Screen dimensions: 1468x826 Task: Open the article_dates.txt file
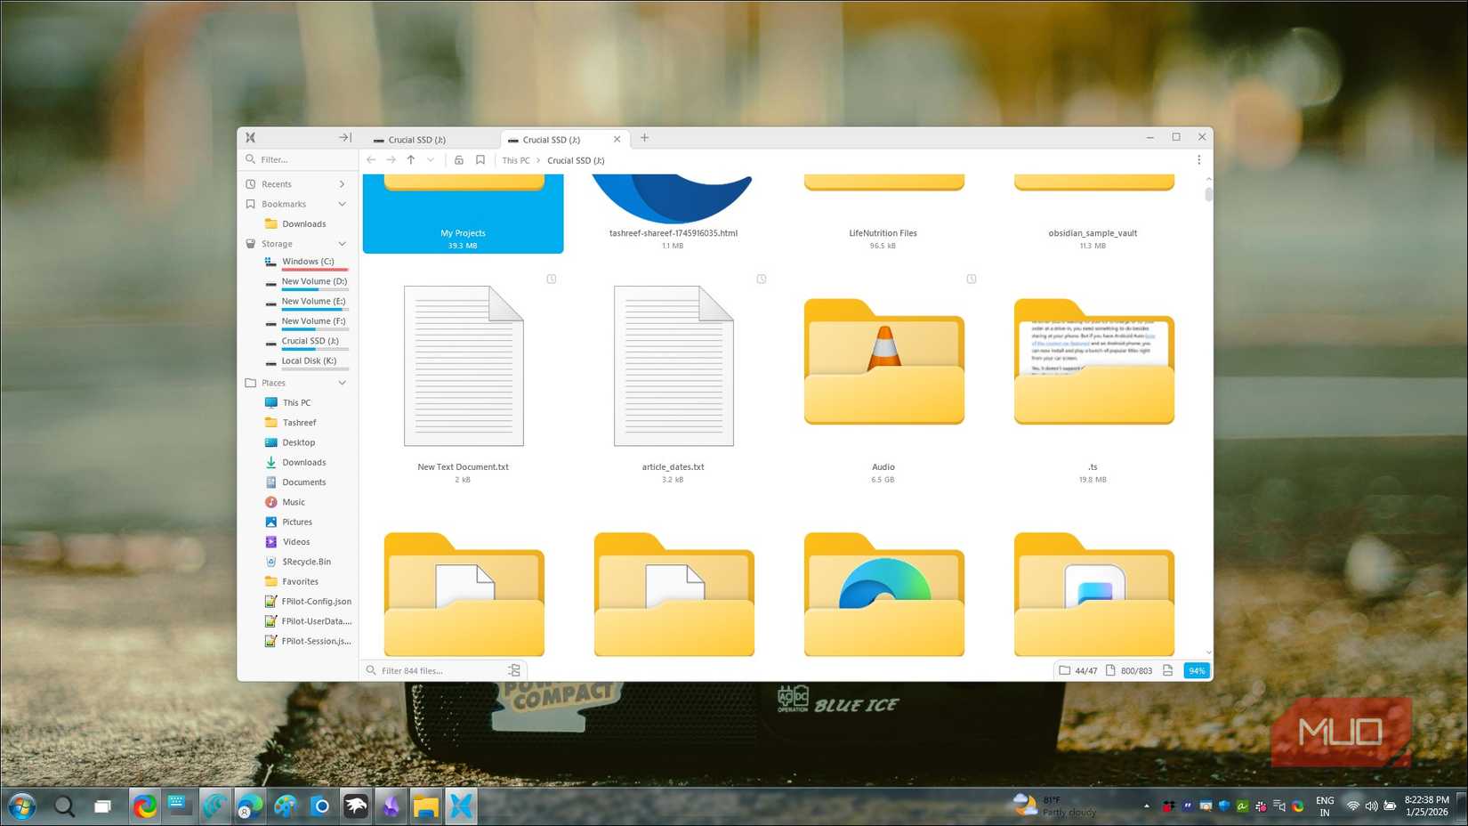pos(674,365)
